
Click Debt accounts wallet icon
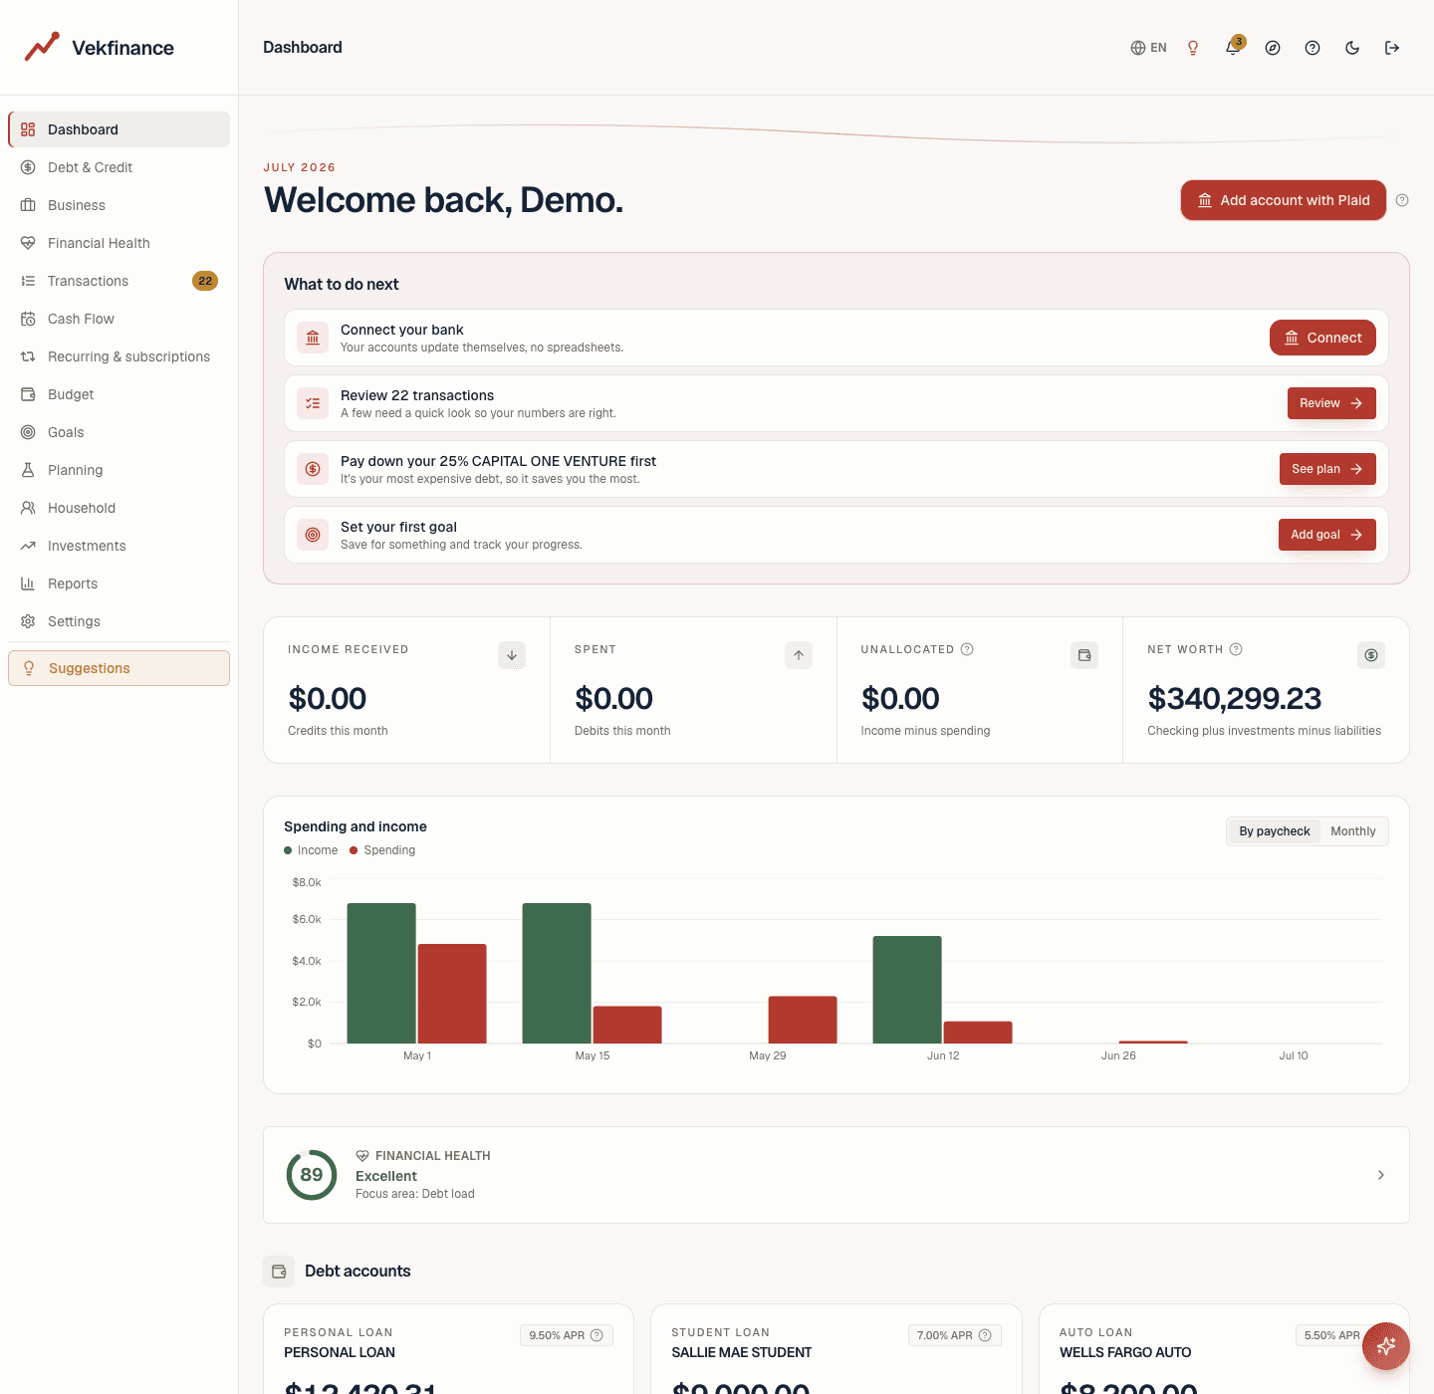(279, 1272)
